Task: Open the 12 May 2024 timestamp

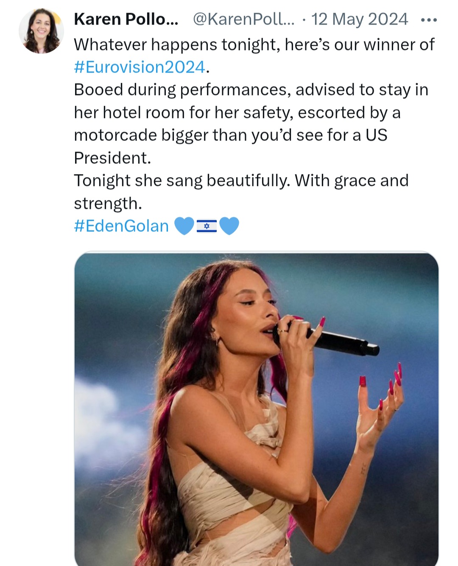Action: [x=360, y=20]
